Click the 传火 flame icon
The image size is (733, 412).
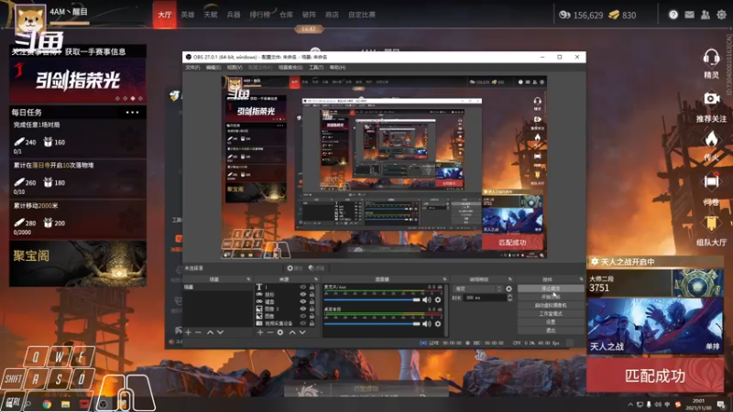pyautogui.click(x=712, y=139)
